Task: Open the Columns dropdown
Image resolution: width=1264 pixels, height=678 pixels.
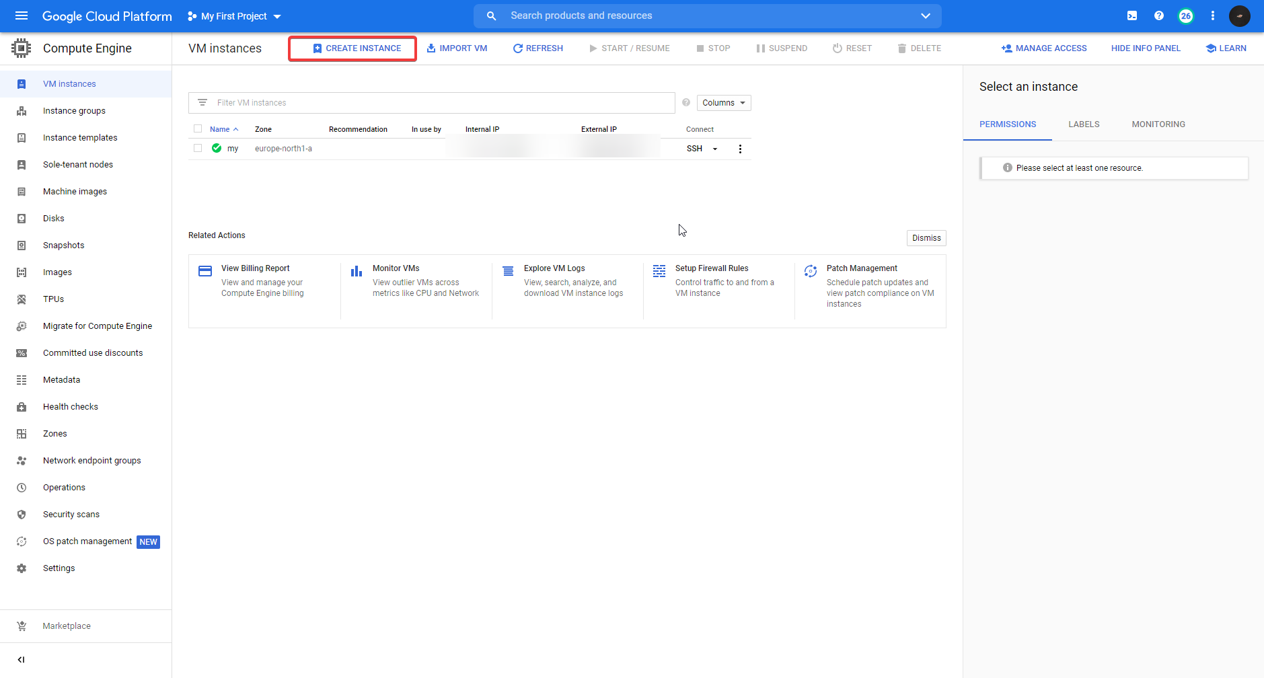Action: point(724,103)
